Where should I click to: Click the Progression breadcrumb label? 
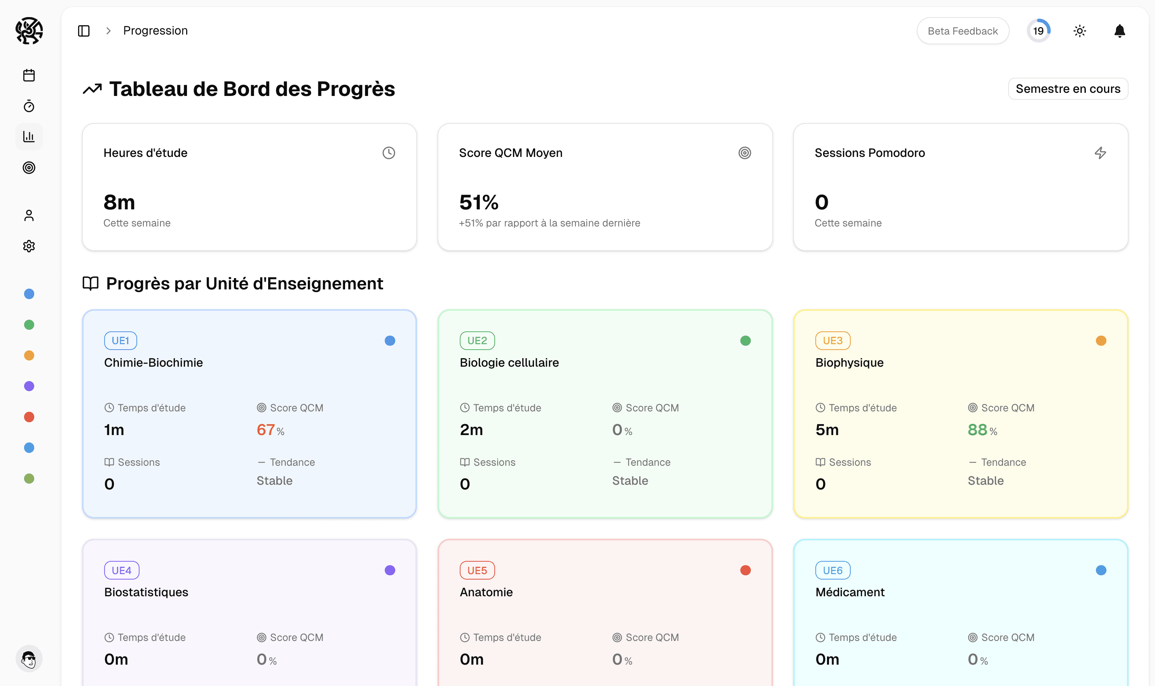click(x=155, y=31)
